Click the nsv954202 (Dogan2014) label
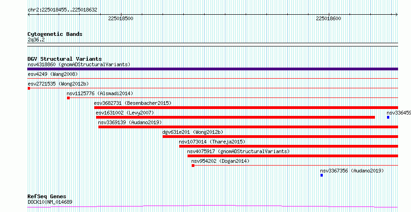The width and height of the screenshot is (411, 212). click(220, 161)
